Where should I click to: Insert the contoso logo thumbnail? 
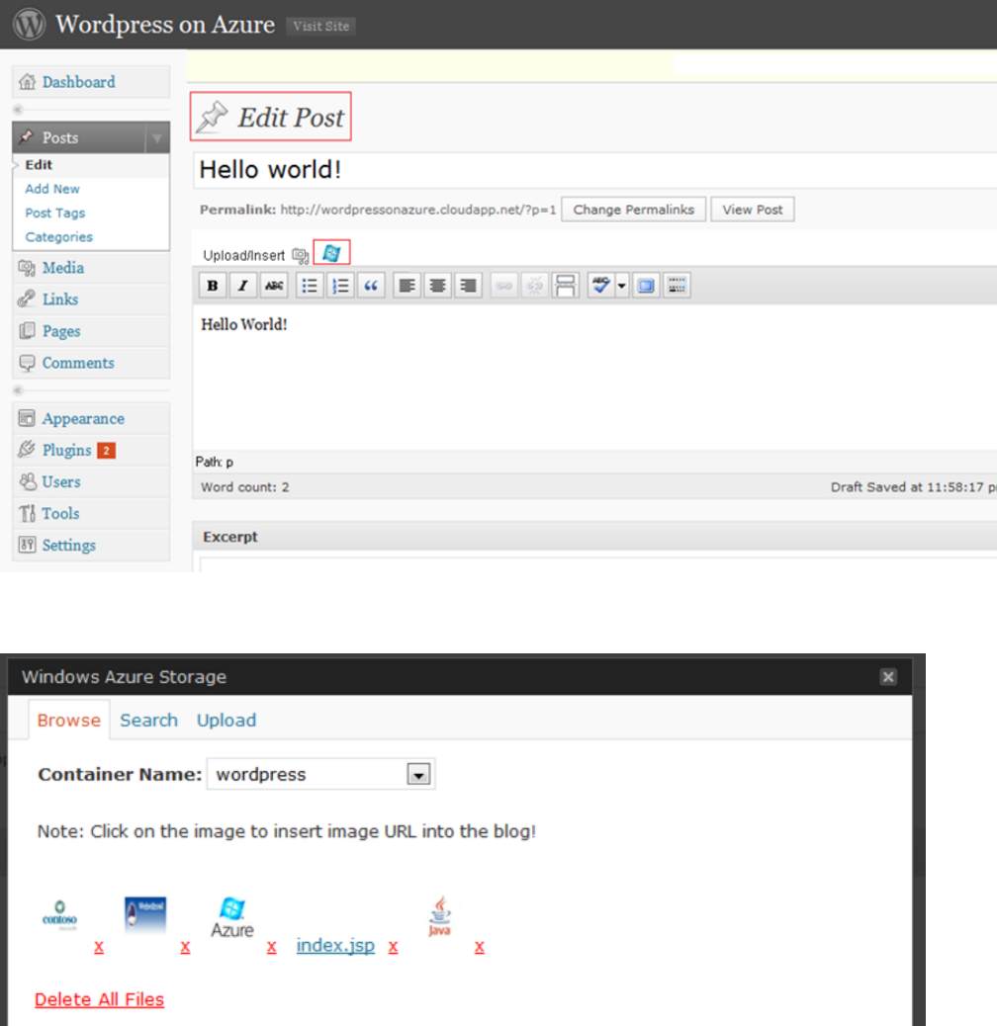59,914
